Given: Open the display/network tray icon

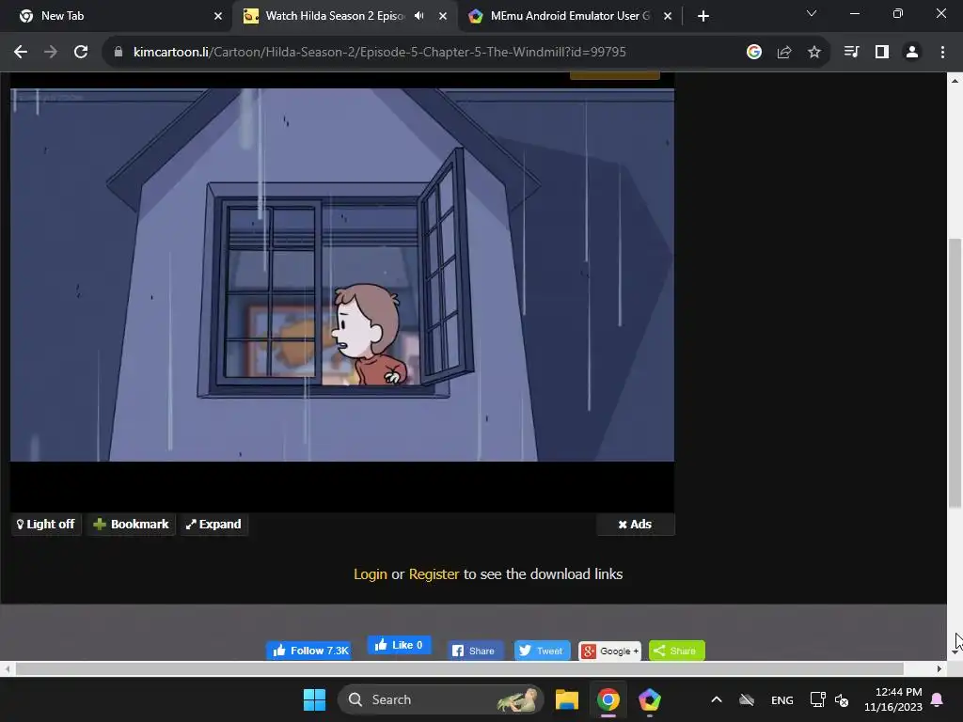Looking at the screenshot, I should click(818, 699).
